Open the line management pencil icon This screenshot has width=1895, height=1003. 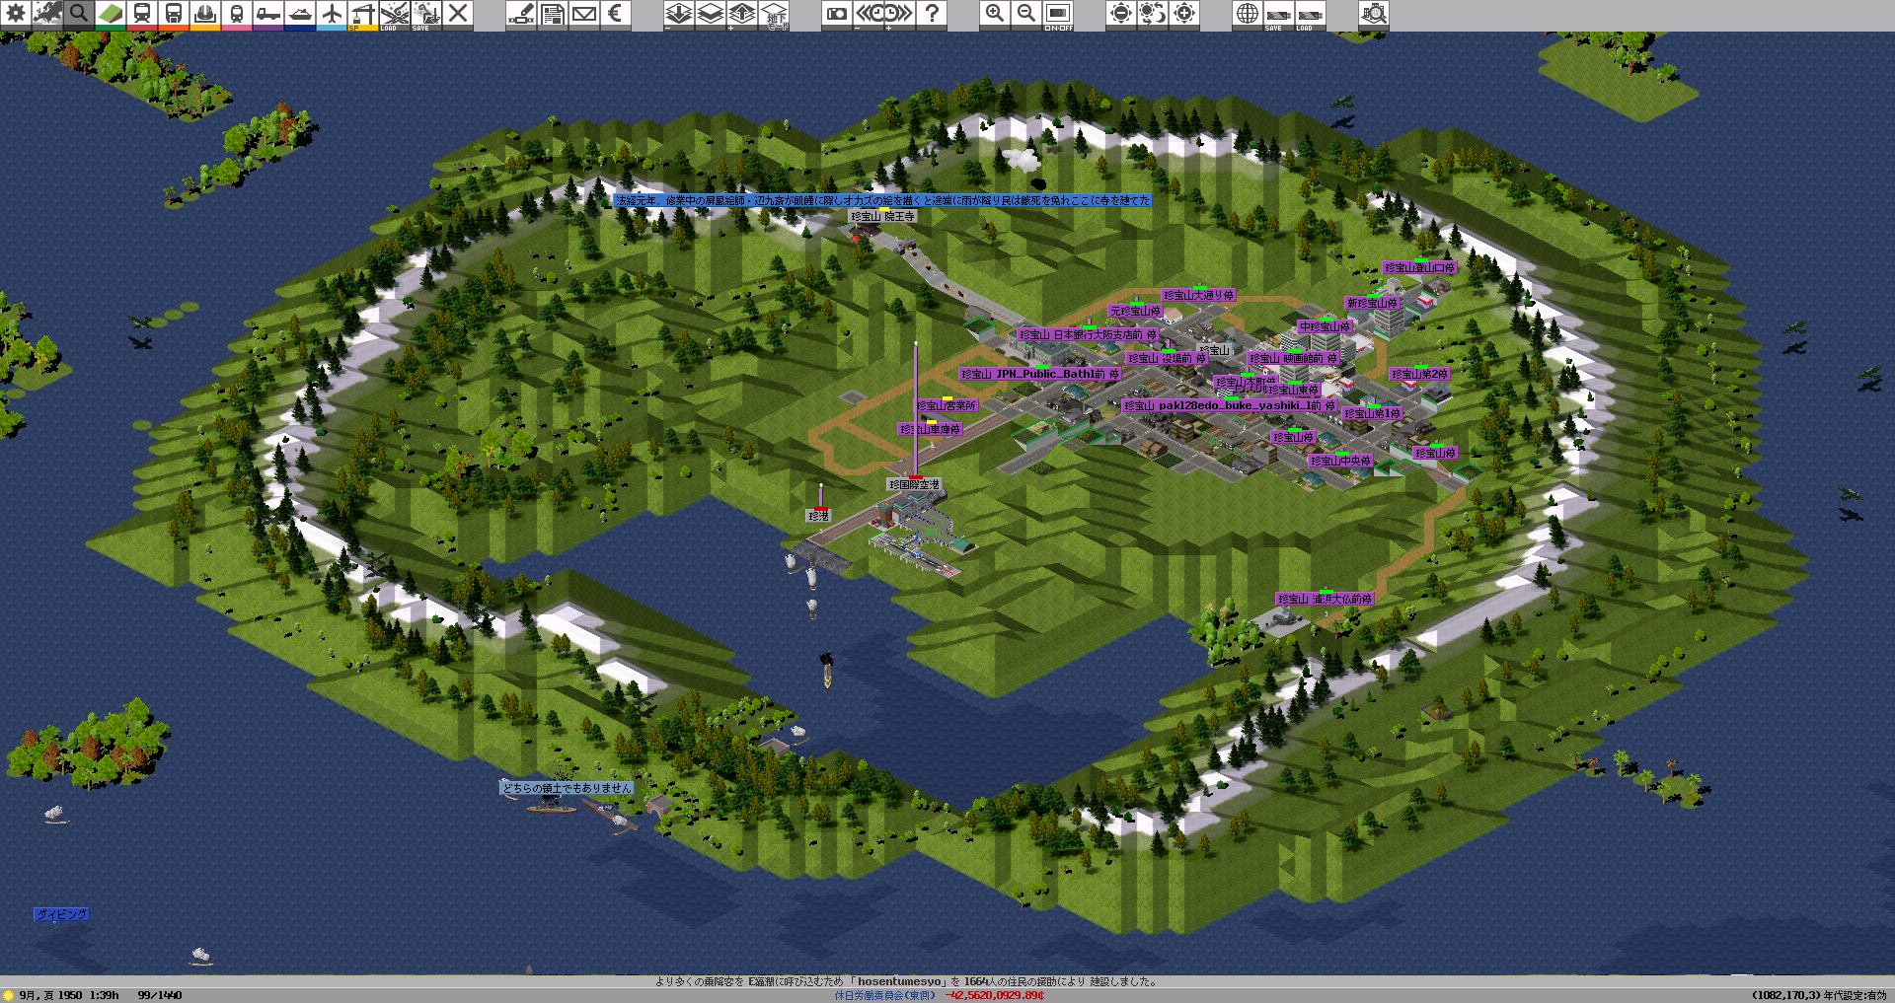coord(521,15)
